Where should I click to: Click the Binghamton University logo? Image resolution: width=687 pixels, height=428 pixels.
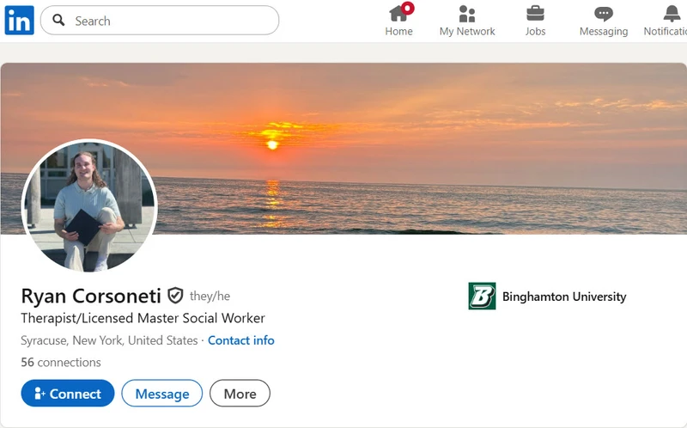point(482,296)
